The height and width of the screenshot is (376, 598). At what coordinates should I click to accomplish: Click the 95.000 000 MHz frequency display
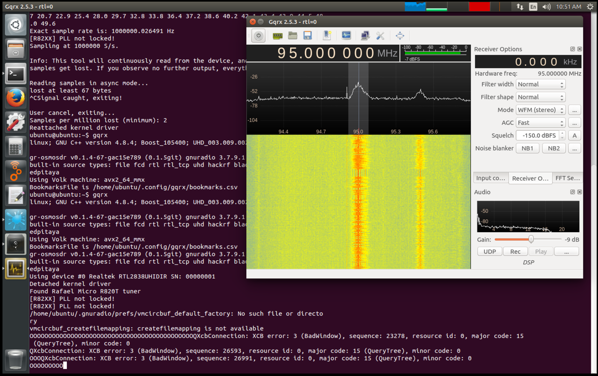point(323,53)
